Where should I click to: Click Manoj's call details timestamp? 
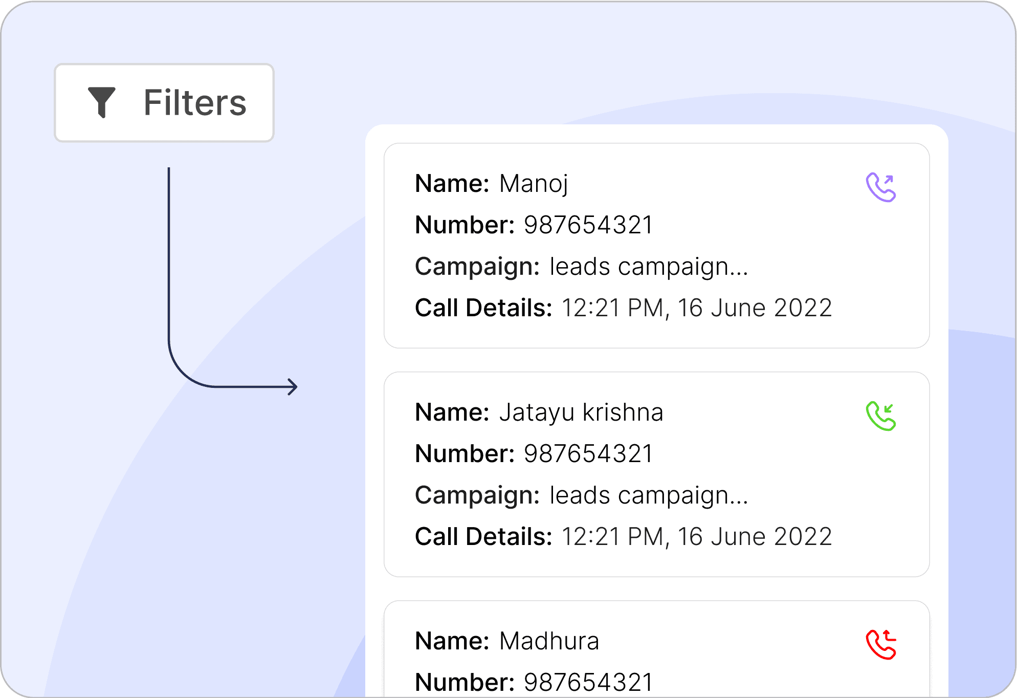697,308
